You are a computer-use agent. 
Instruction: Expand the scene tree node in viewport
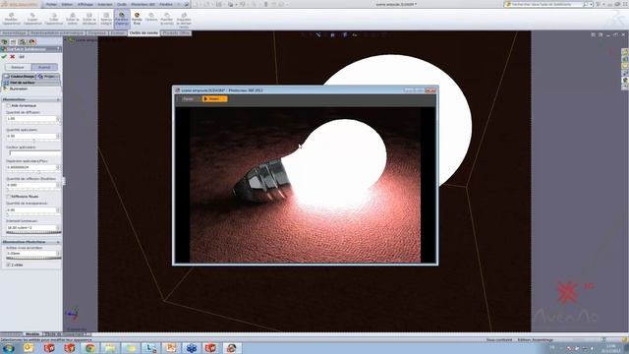click(x=66, y=39)
